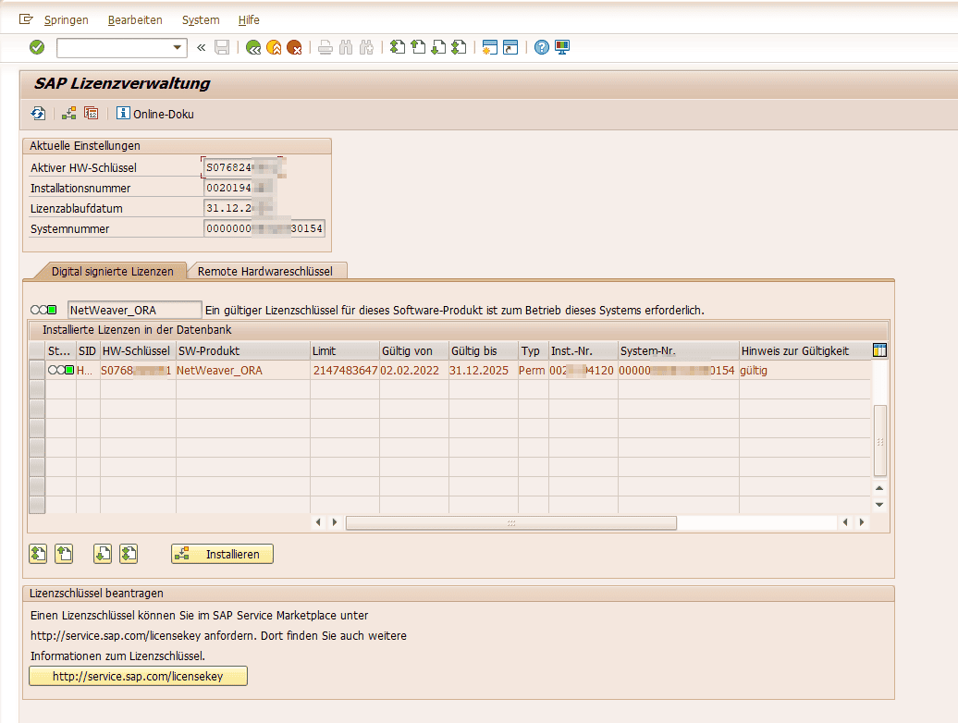Screen dimensions: 958x723
Task: Save using the disk icon
Action: (222, 47)
